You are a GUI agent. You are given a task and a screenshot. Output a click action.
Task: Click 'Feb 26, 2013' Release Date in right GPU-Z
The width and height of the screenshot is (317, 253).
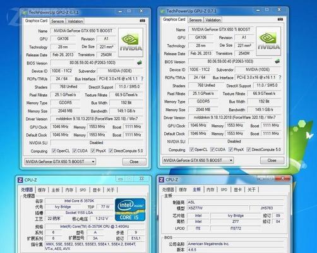pos(201,53)
